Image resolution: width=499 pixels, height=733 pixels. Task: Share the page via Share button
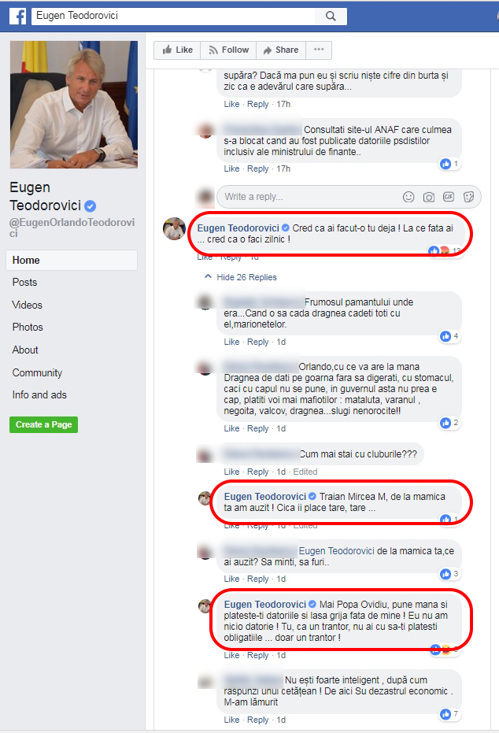pos(281,50)
